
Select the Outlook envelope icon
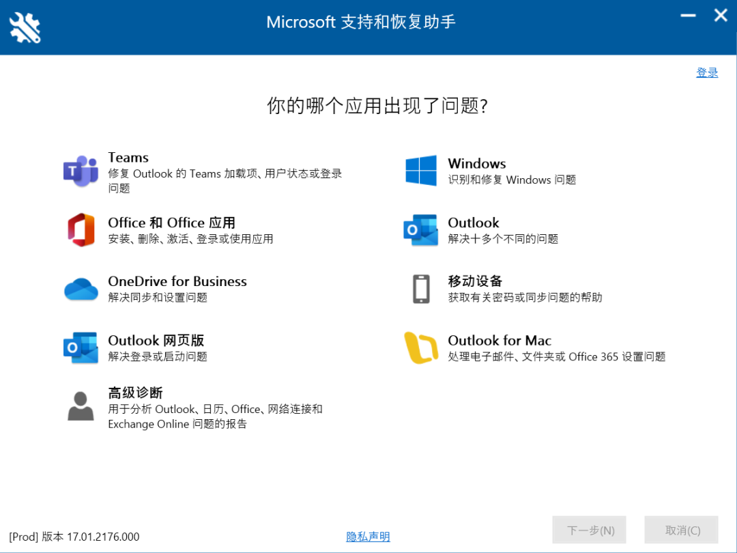pos(420,230)
